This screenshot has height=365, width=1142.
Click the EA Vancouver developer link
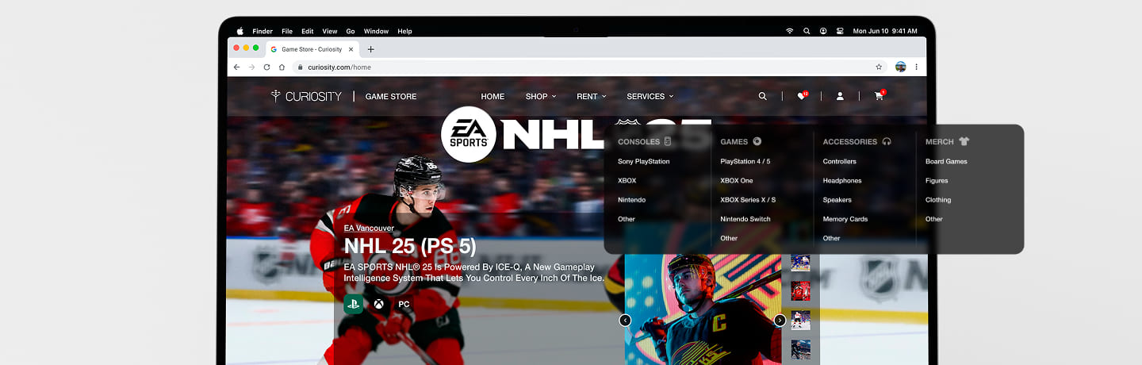point(369,228)
